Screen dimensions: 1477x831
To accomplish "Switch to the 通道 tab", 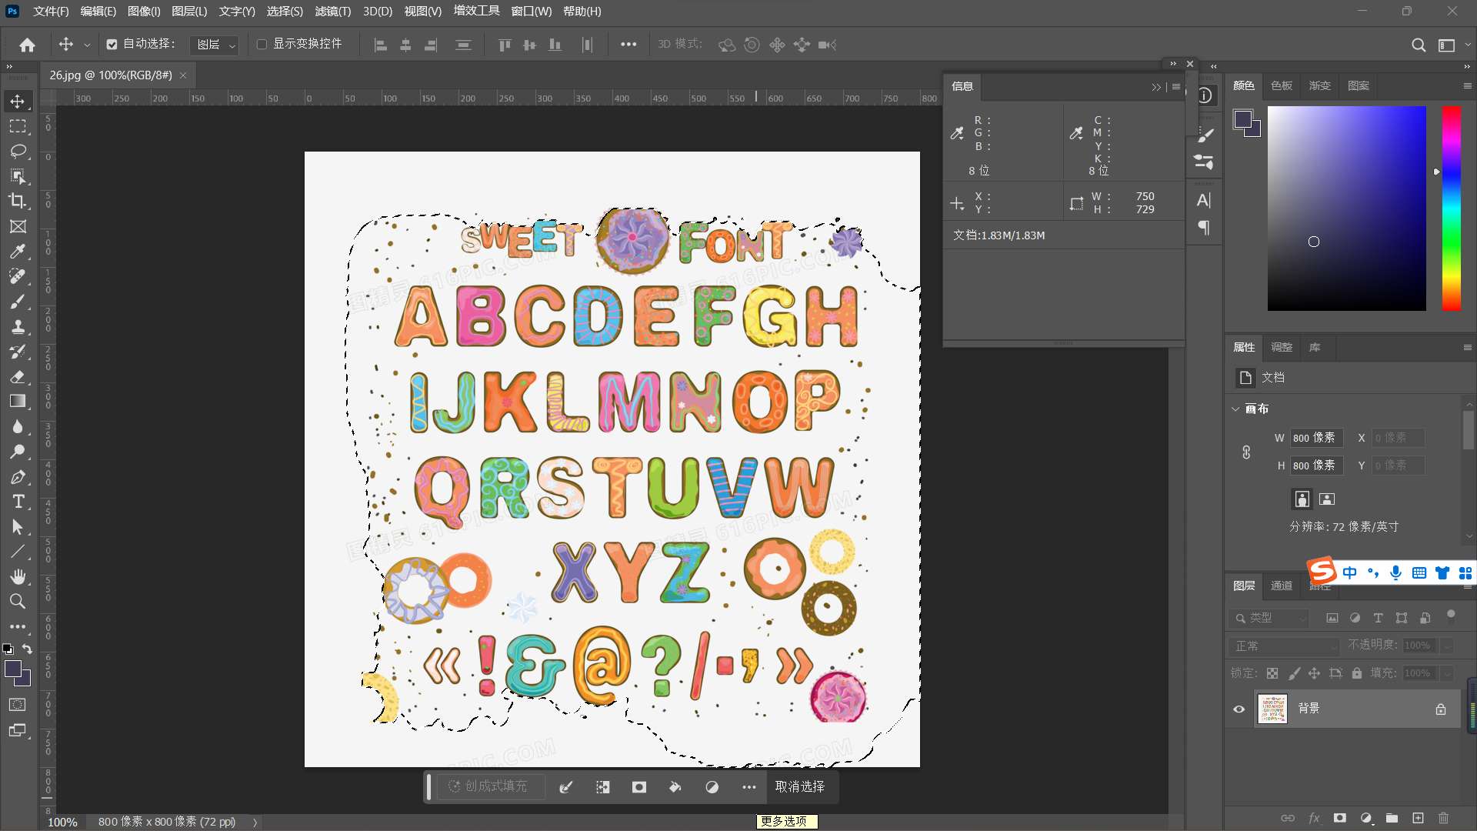I will coord(1282,586).
